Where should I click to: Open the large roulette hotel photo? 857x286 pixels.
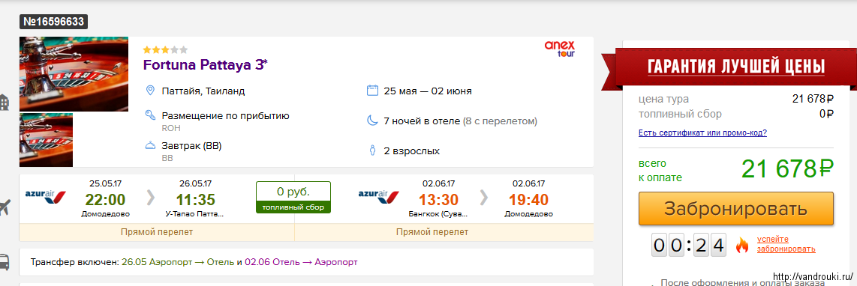(x=74, y=73)
